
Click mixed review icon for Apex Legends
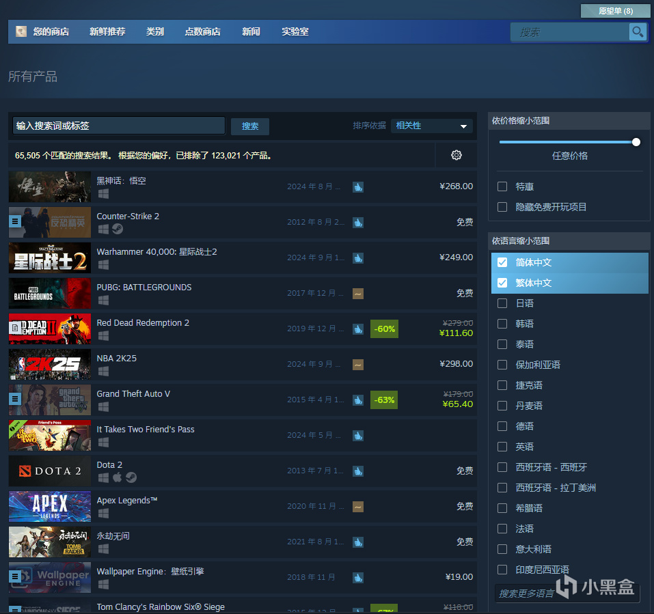358,507
